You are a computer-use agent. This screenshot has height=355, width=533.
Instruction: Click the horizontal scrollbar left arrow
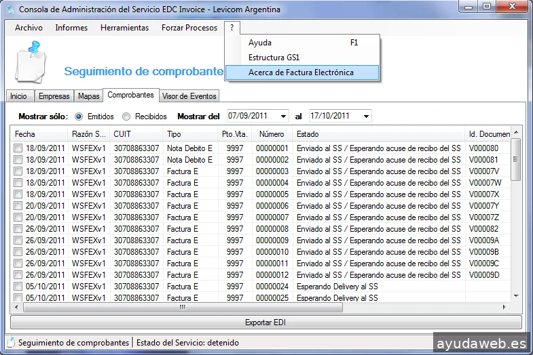pyautogui.click(x=16, y=306)
